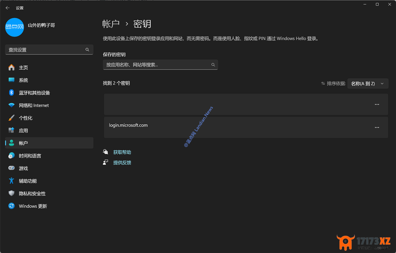Select 辅助功能 in the sidebar
This screenshot has height=253, width=396.
pos(49,181)
